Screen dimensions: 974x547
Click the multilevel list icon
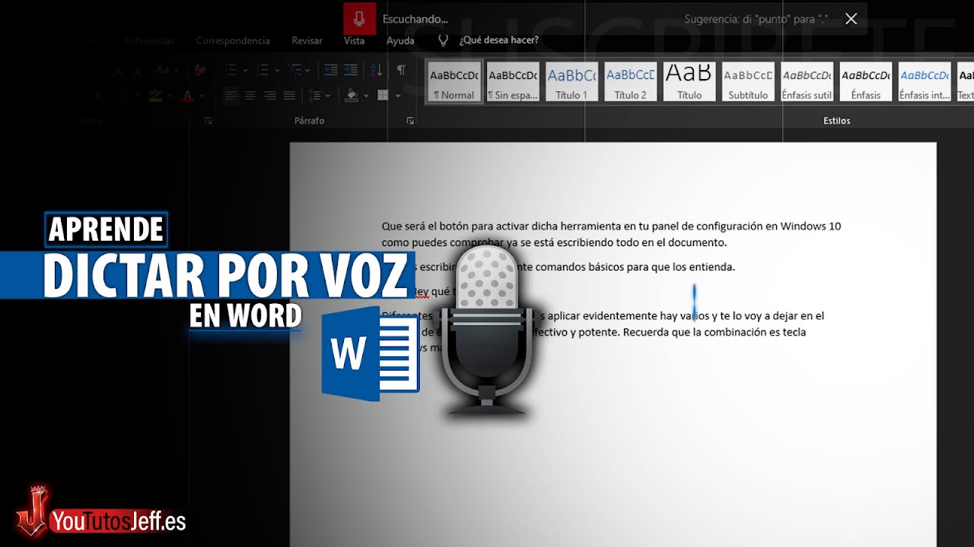(294, 70)
